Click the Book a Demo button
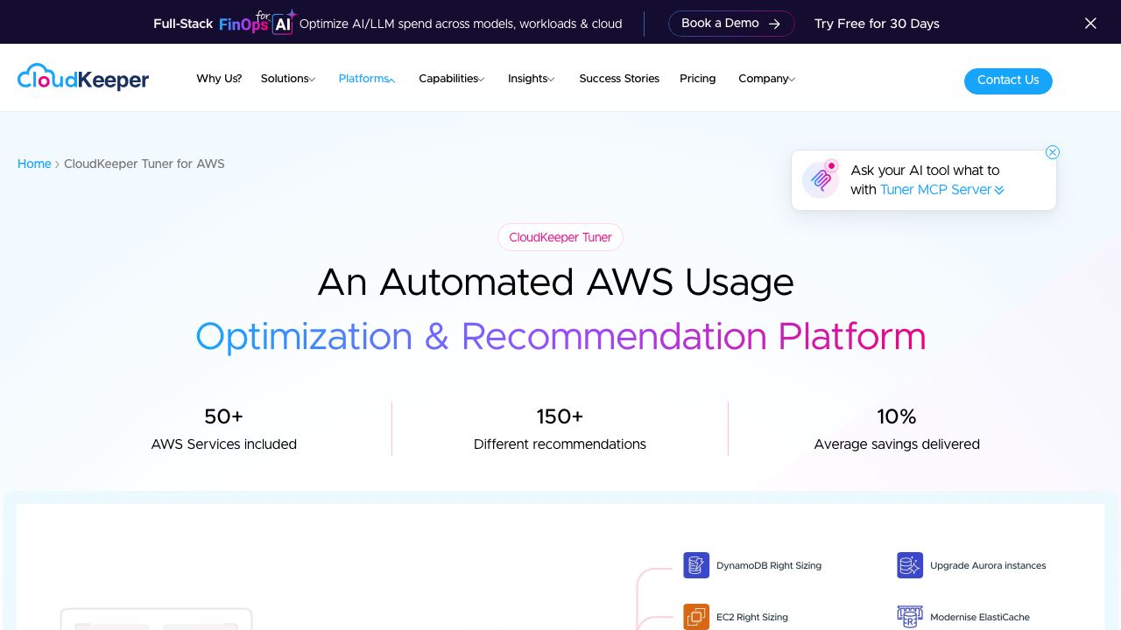Screen dimensions: 1121x630 [x=731, y=24]
